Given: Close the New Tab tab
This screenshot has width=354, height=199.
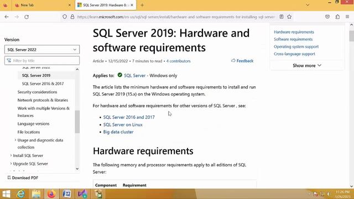Looking at the screenshot, I should [70, 5].
